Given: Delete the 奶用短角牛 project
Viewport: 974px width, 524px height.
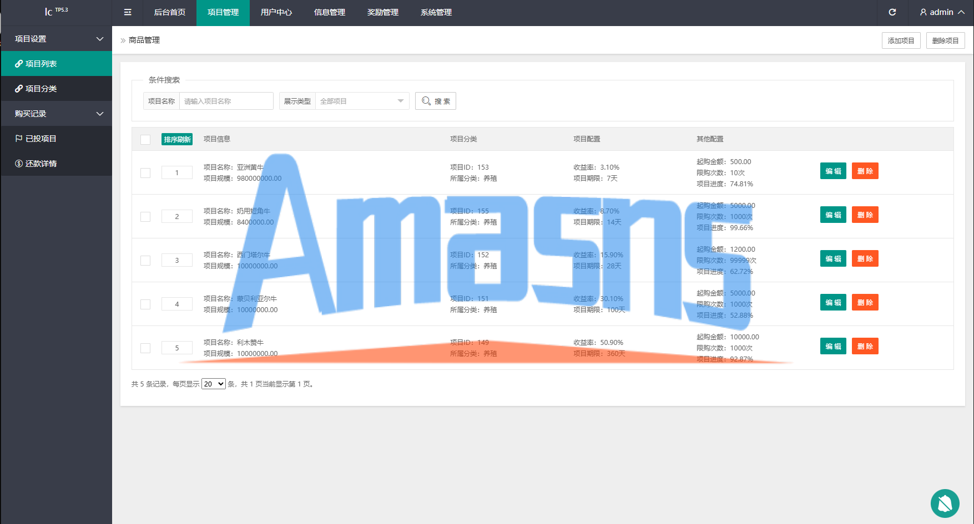Looking at the screenshot, I should pyautogui.click(x=865, y=215).
